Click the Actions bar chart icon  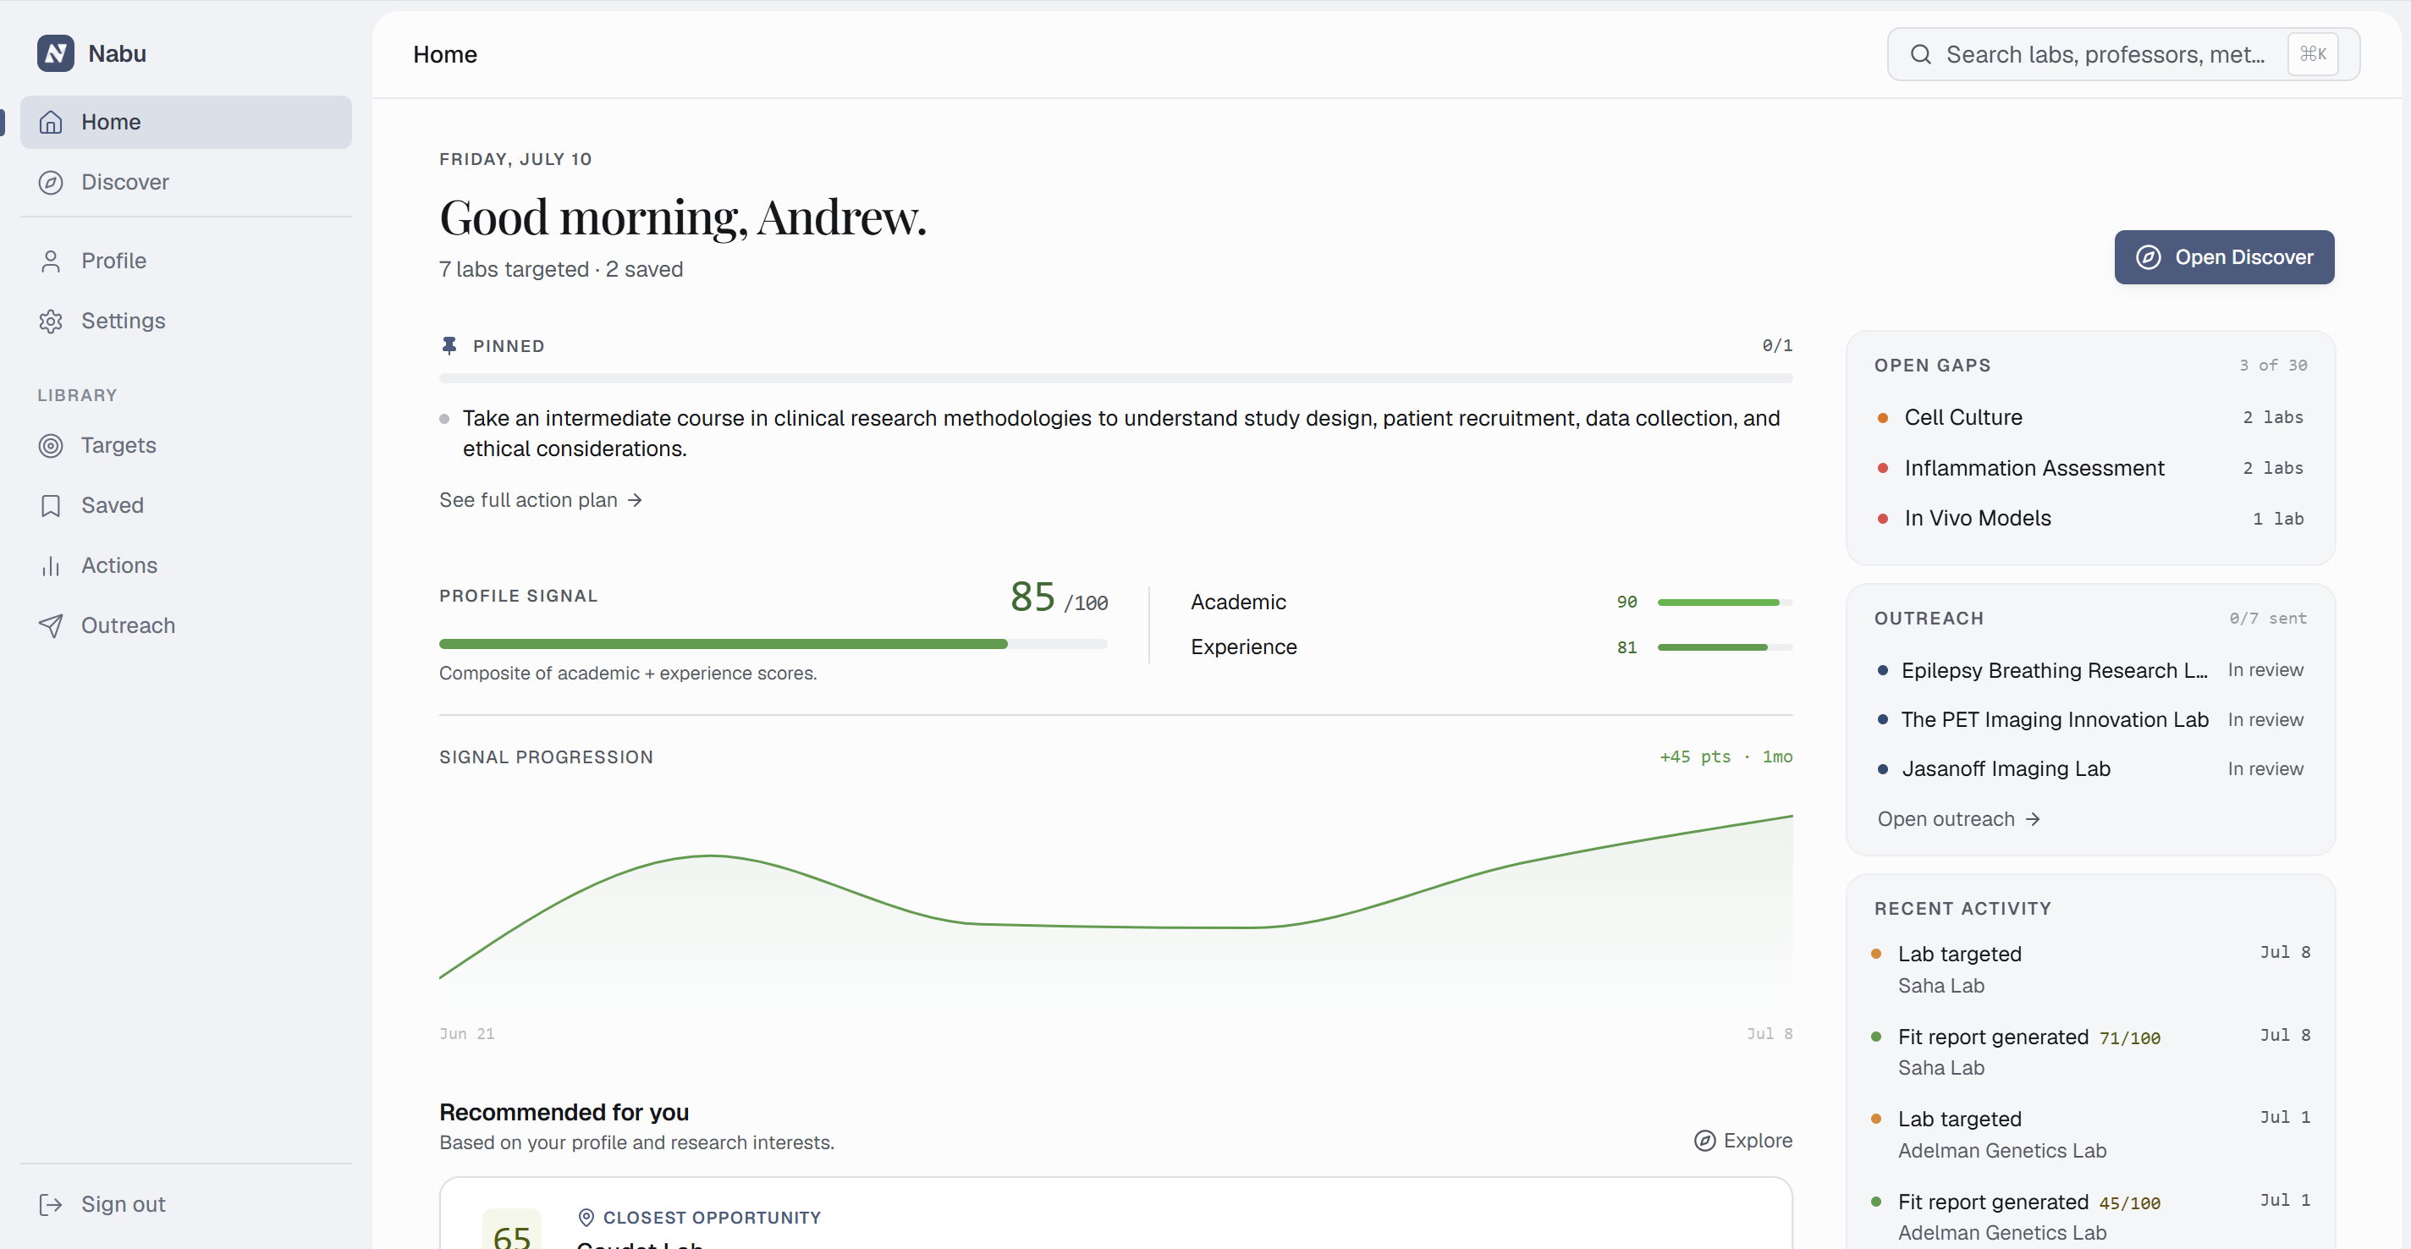click(51, 565)
